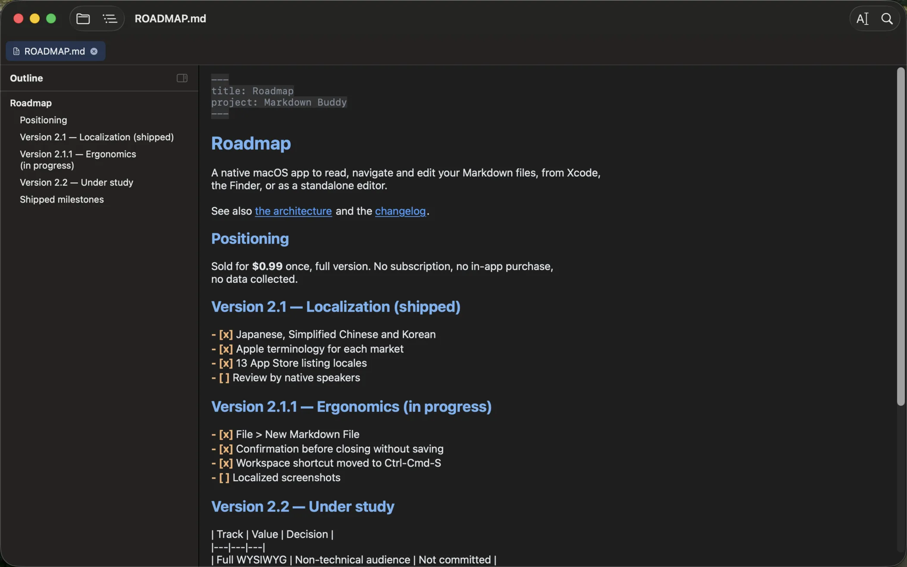907x567 pixels.
Task: Check the Localized screenshots box
Action: coord(224,478)
